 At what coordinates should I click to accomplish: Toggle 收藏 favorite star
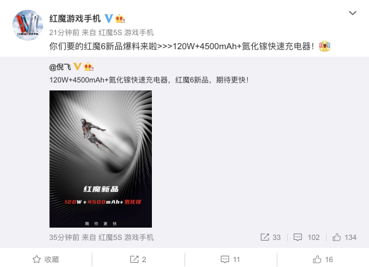(x=46, y=260)
